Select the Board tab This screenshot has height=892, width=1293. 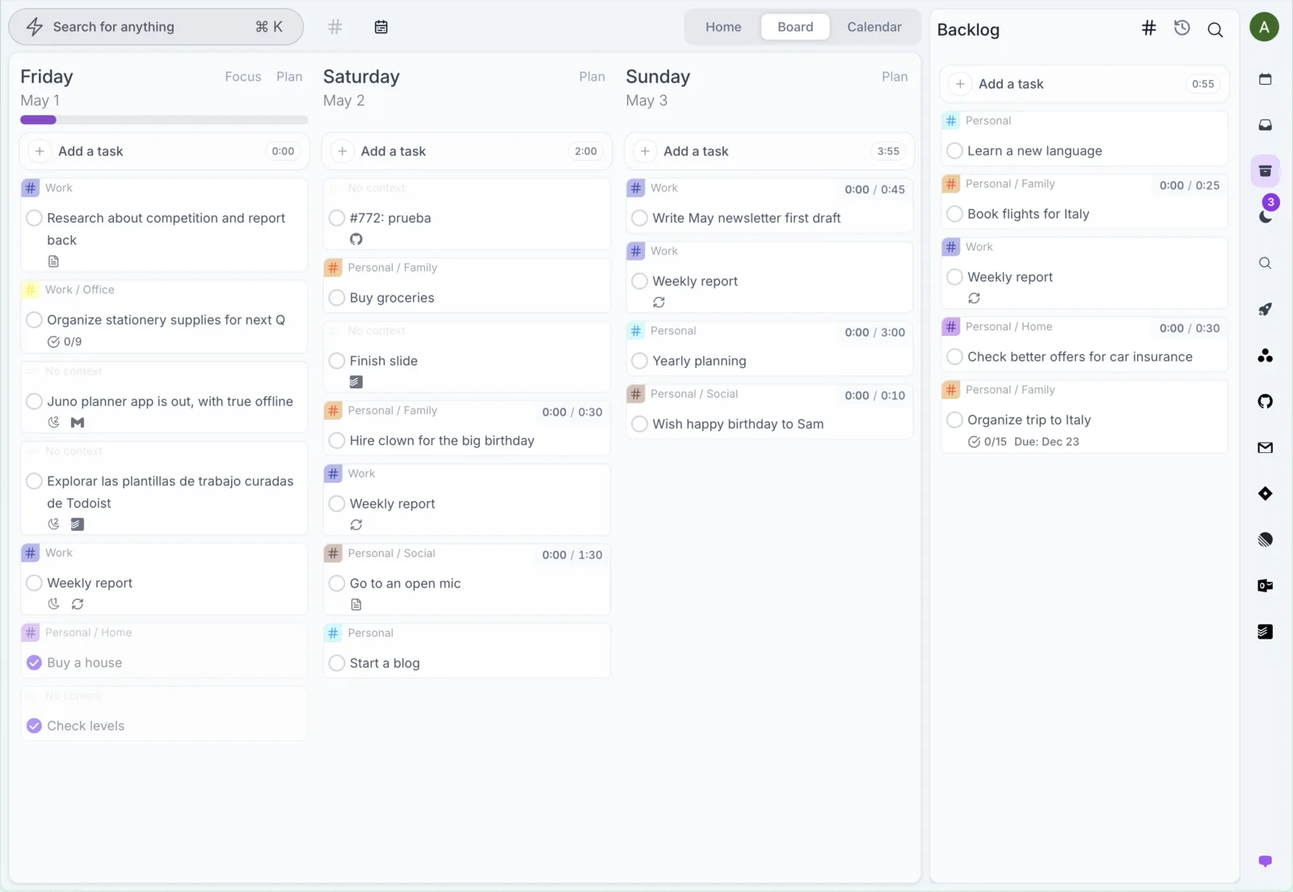click(x=795, y=27)
